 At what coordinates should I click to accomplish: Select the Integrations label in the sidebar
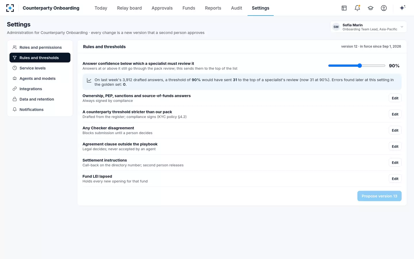pos(31,89)
